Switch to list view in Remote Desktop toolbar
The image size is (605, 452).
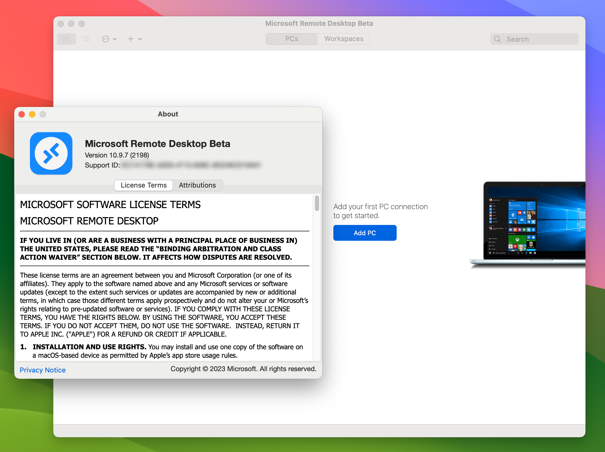pos(86,39)
